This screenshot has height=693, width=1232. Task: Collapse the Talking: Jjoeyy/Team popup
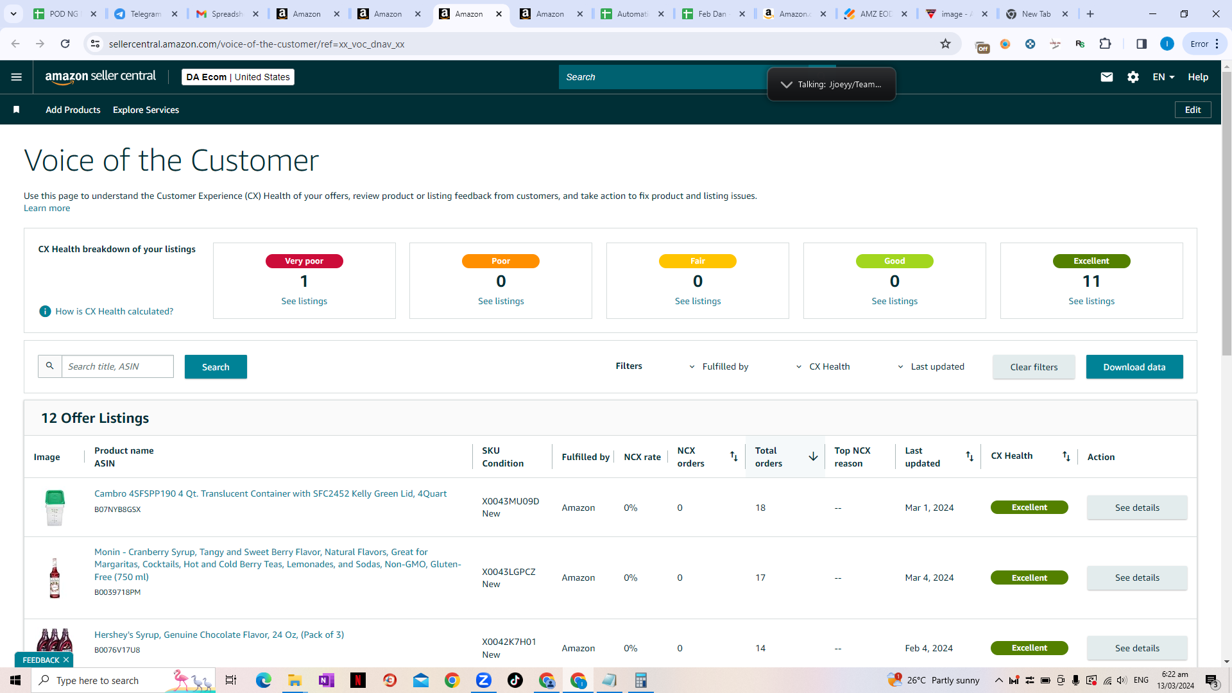[786, 84]
